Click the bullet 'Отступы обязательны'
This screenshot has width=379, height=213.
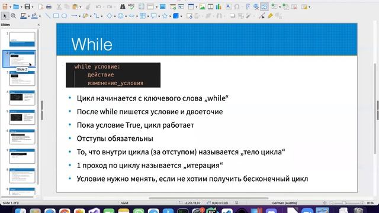coord(115,138)
